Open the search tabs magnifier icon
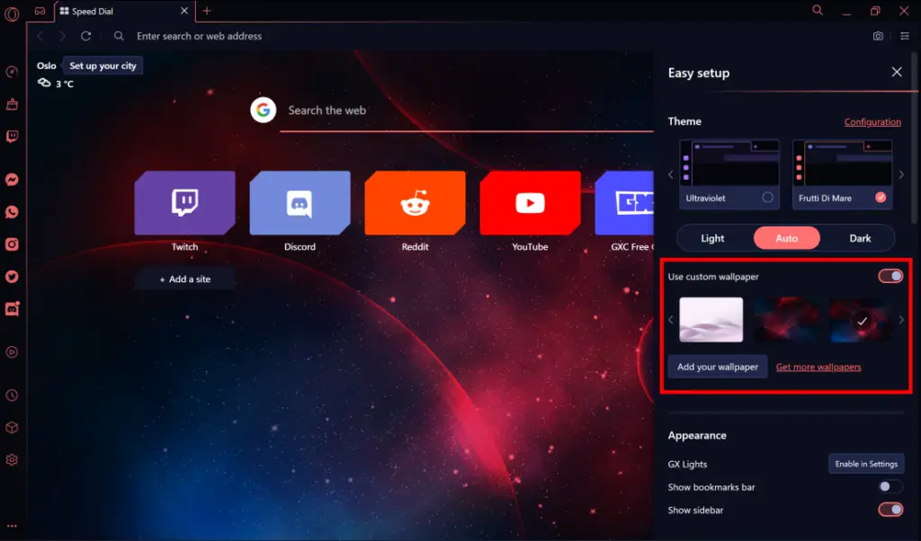Screen dimensions: 921x541 point(818,11)
